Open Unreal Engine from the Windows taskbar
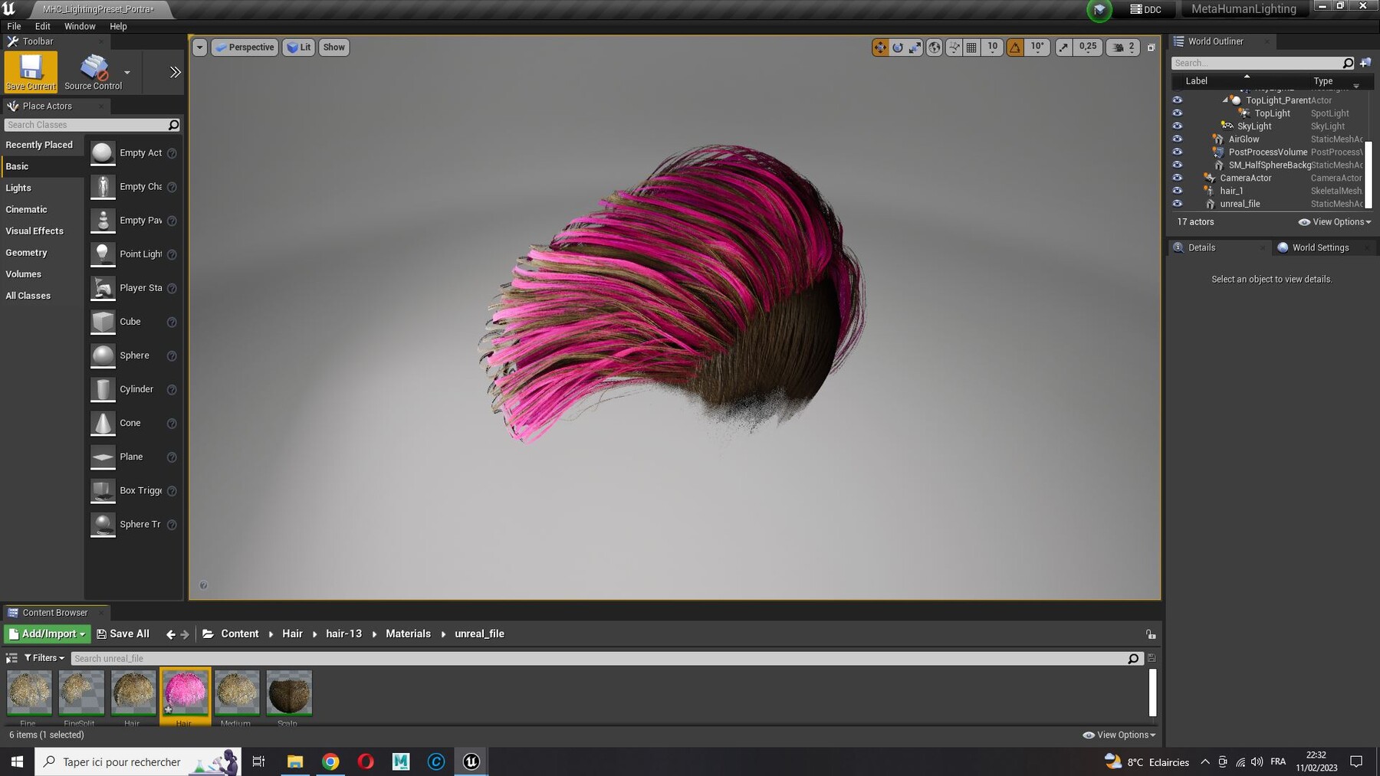 pyautogui.click(x=471, y=761)
